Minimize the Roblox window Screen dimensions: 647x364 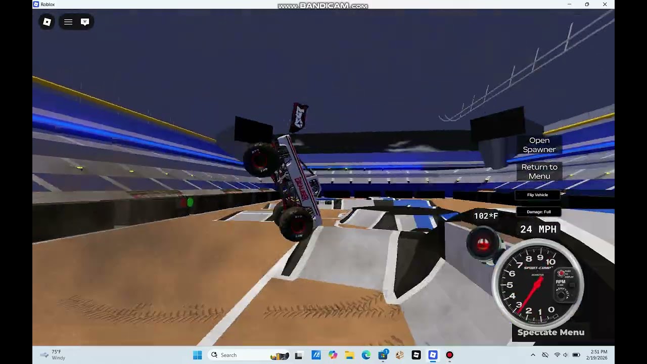(569, 5)
